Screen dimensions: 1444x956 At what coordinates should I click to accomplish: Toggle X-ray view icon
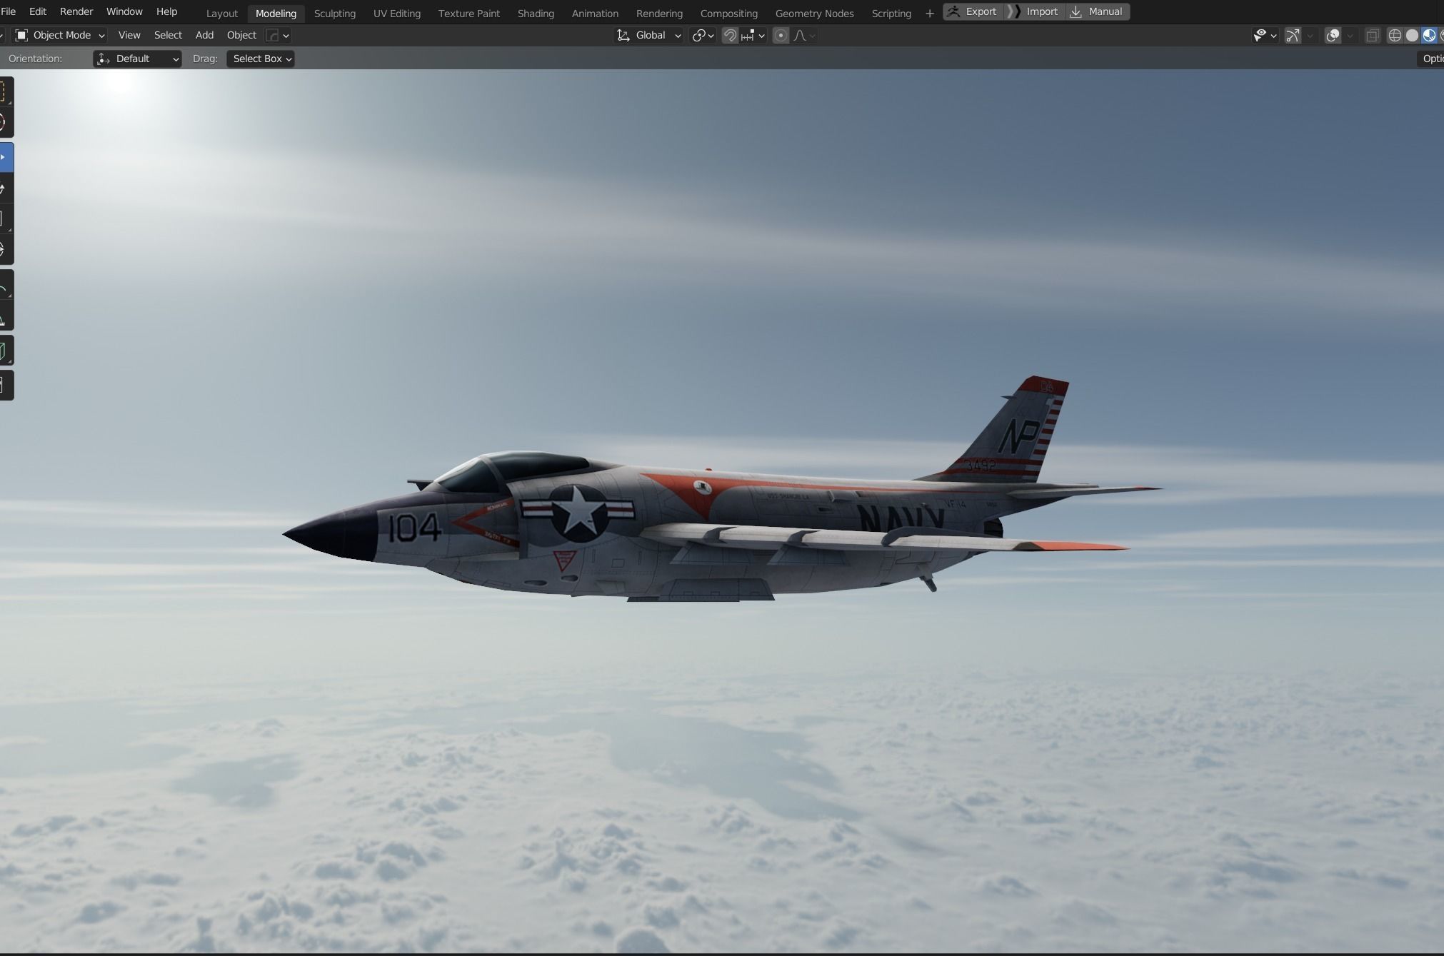[1372, 36]
